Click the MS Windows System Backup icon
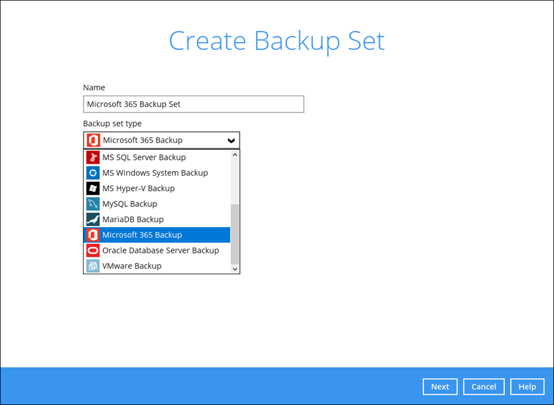The width and height of the screenshot is (554, 405). [93, 173]
